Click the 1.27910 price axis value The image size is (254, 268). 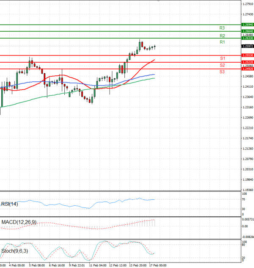click(x=248, y=4)
